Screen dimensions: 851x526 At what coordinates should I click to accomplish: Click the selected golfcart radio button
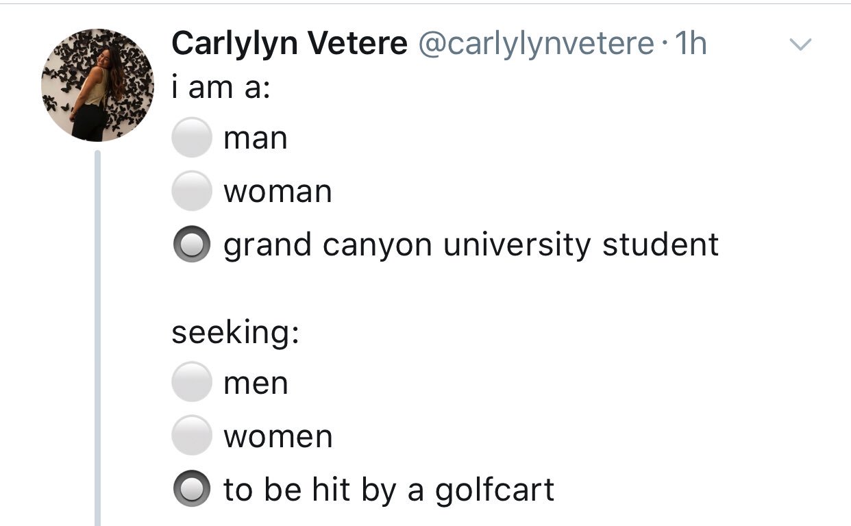tap(190, 489)
